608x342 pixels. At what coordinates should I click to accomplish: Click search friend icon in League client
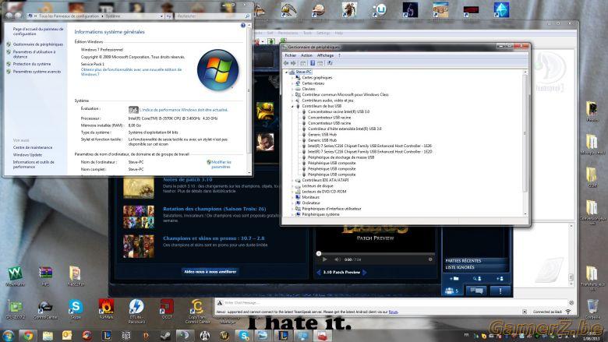(x=476, y=278)
